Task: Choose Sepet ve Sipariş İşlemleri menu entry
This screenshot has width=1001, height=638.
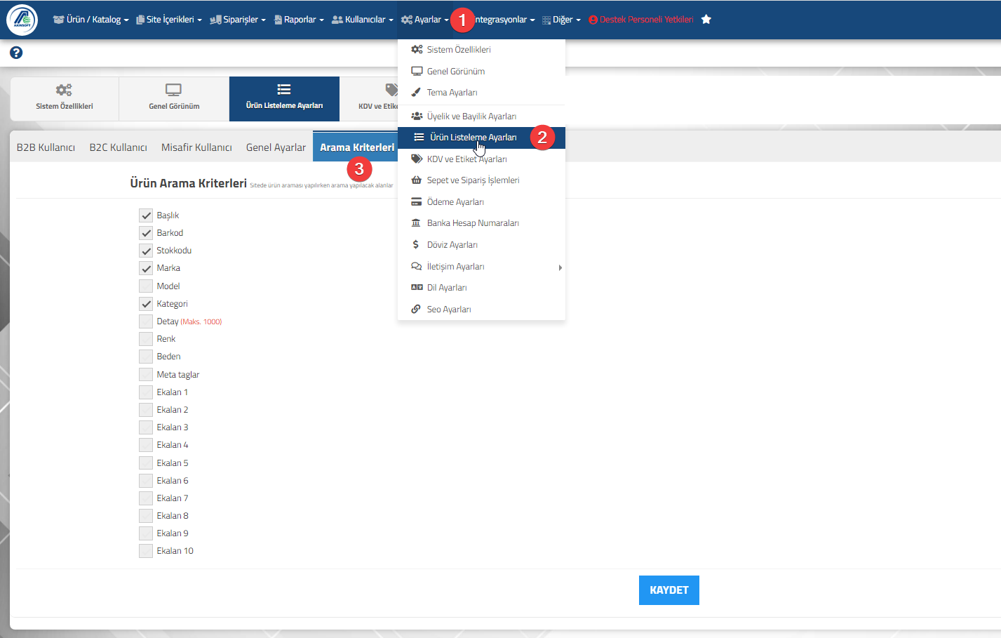Action: pyautogui.click(x=481, y=180)
